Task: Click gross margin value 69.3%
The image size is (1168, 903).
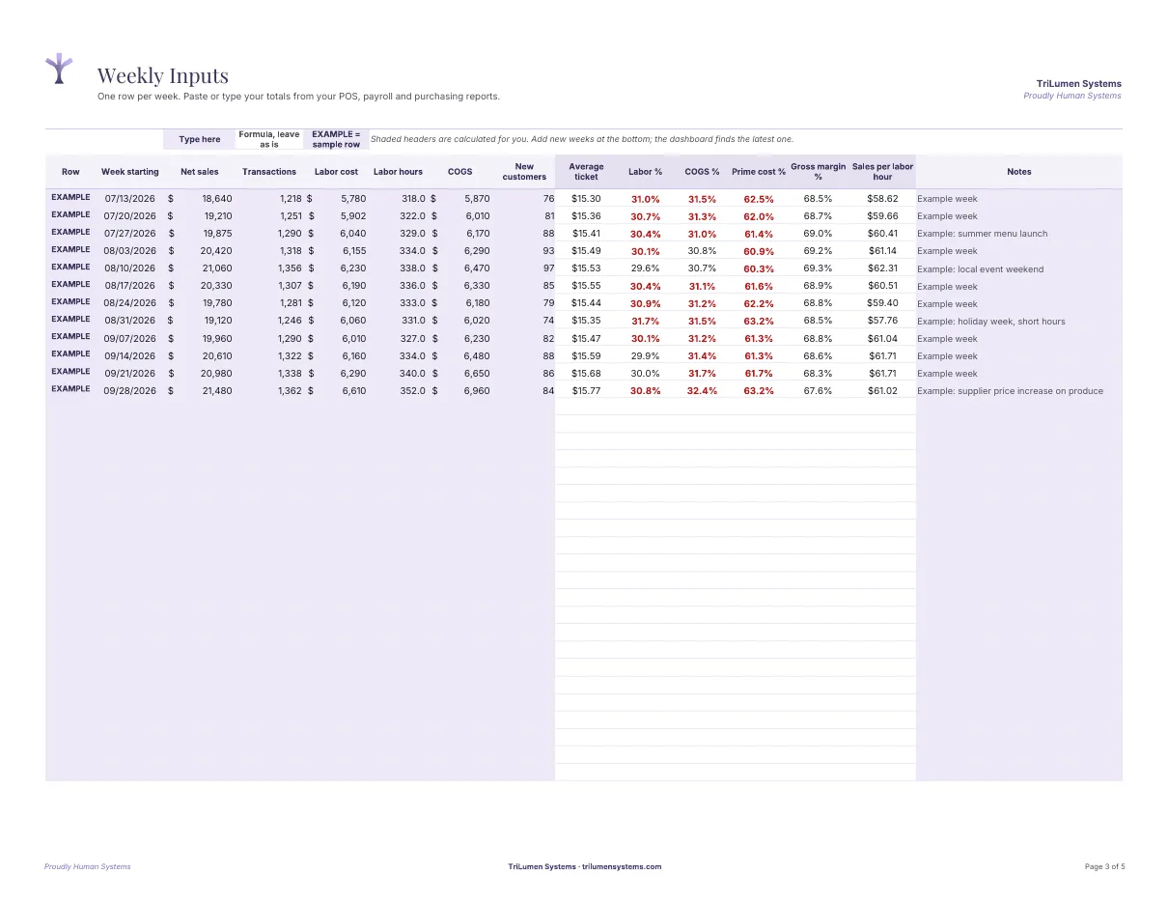Action: click(x=818, y=268)
